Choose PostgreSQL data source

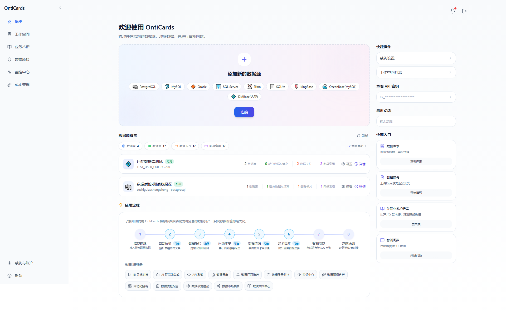pyautogui.click(x=144, y=87)
